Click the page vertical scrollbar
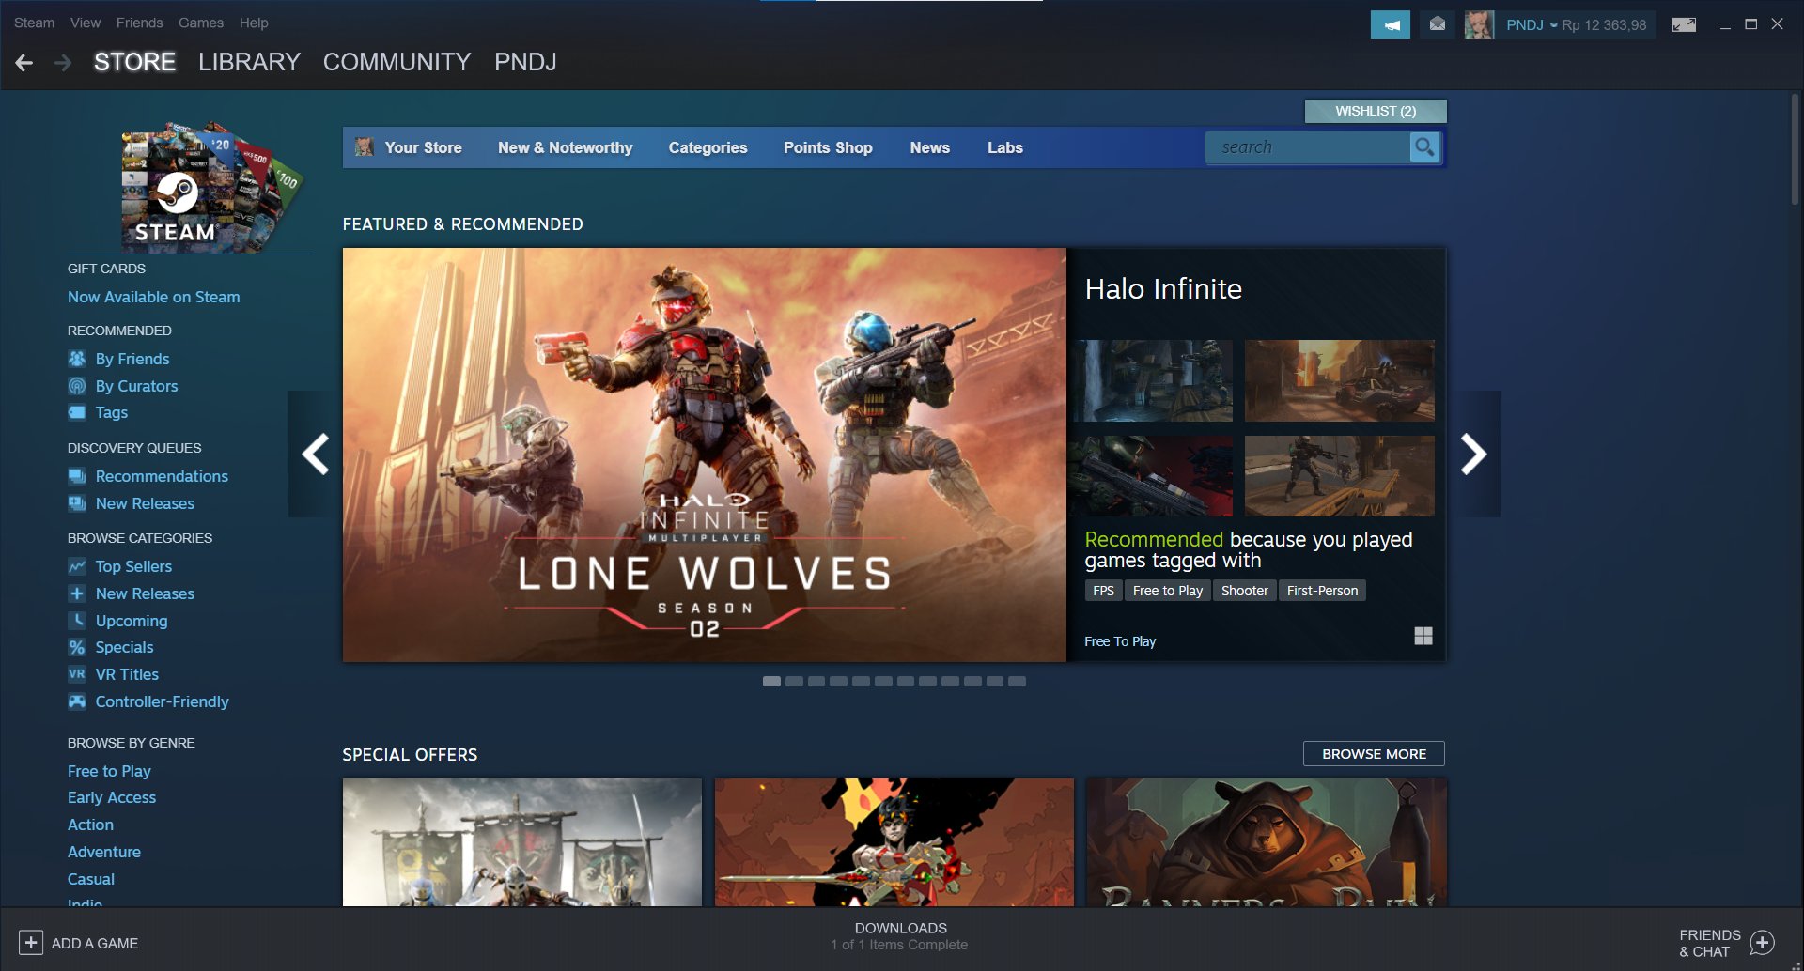The width and height of the screenshot is (1804, 971). 1795,148
